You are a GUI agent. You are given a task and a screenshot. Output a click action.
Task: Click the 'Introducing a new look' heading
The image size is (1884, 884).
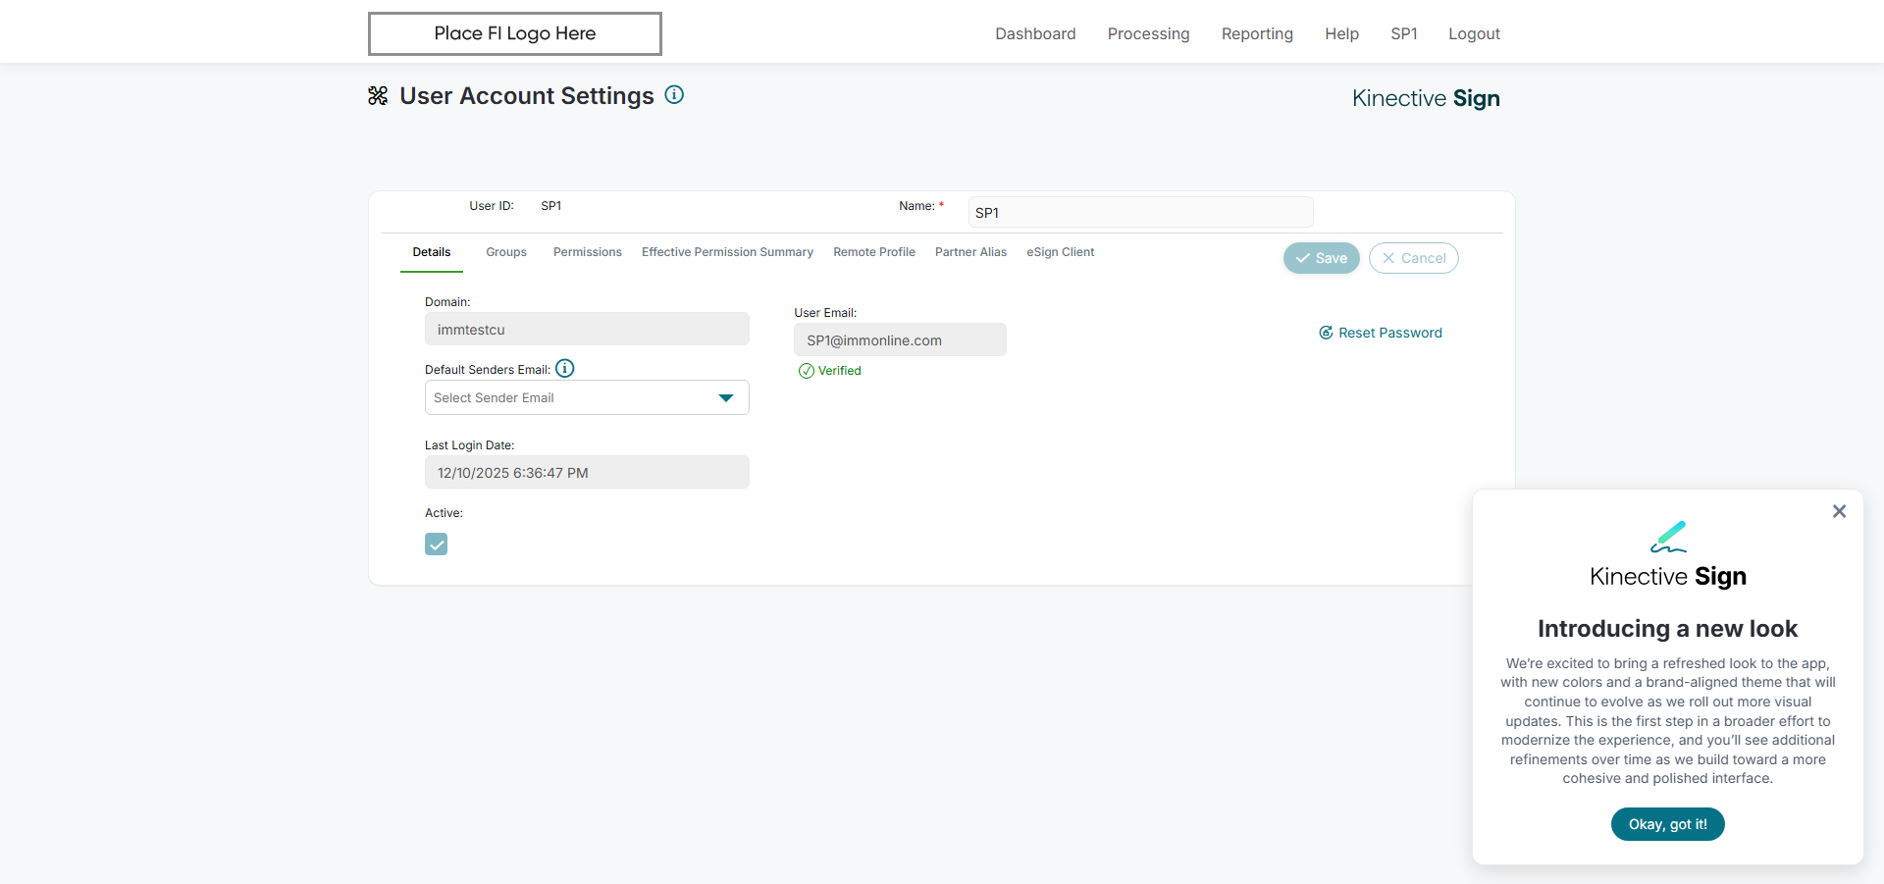[x=1668, y=629]
